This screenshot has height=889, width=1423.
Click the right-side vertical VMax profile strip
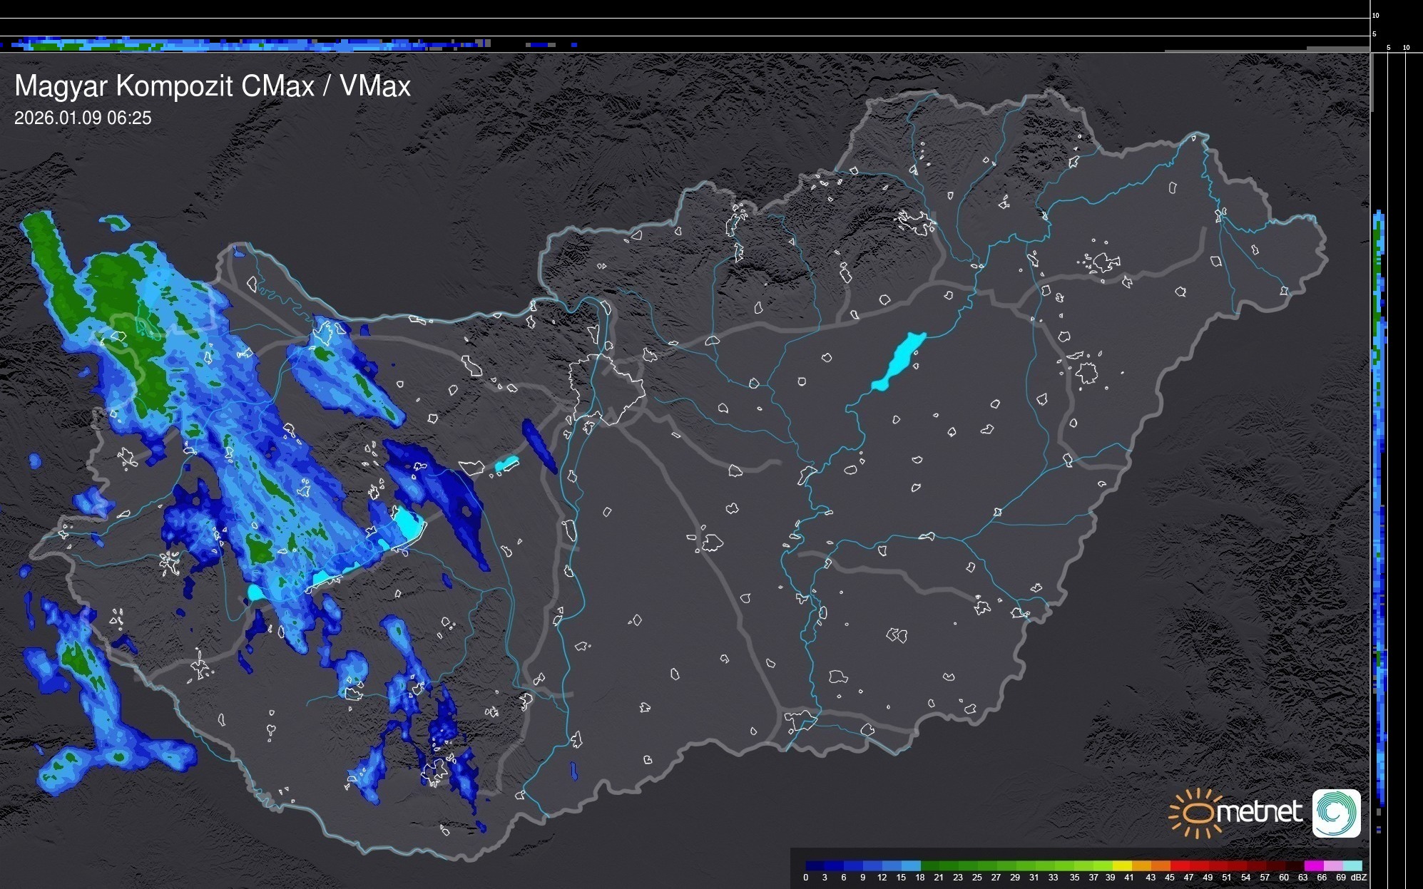(1379, 499)
